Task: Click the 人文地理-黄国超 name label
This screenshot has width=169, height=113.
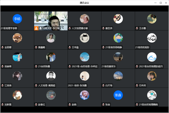Action: pos(47,86)
